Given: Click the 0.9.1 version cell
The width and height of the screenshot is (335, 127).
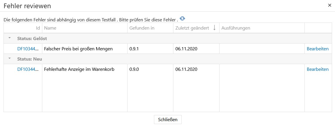Looking at the screenshot, I should tap(134, 49).
